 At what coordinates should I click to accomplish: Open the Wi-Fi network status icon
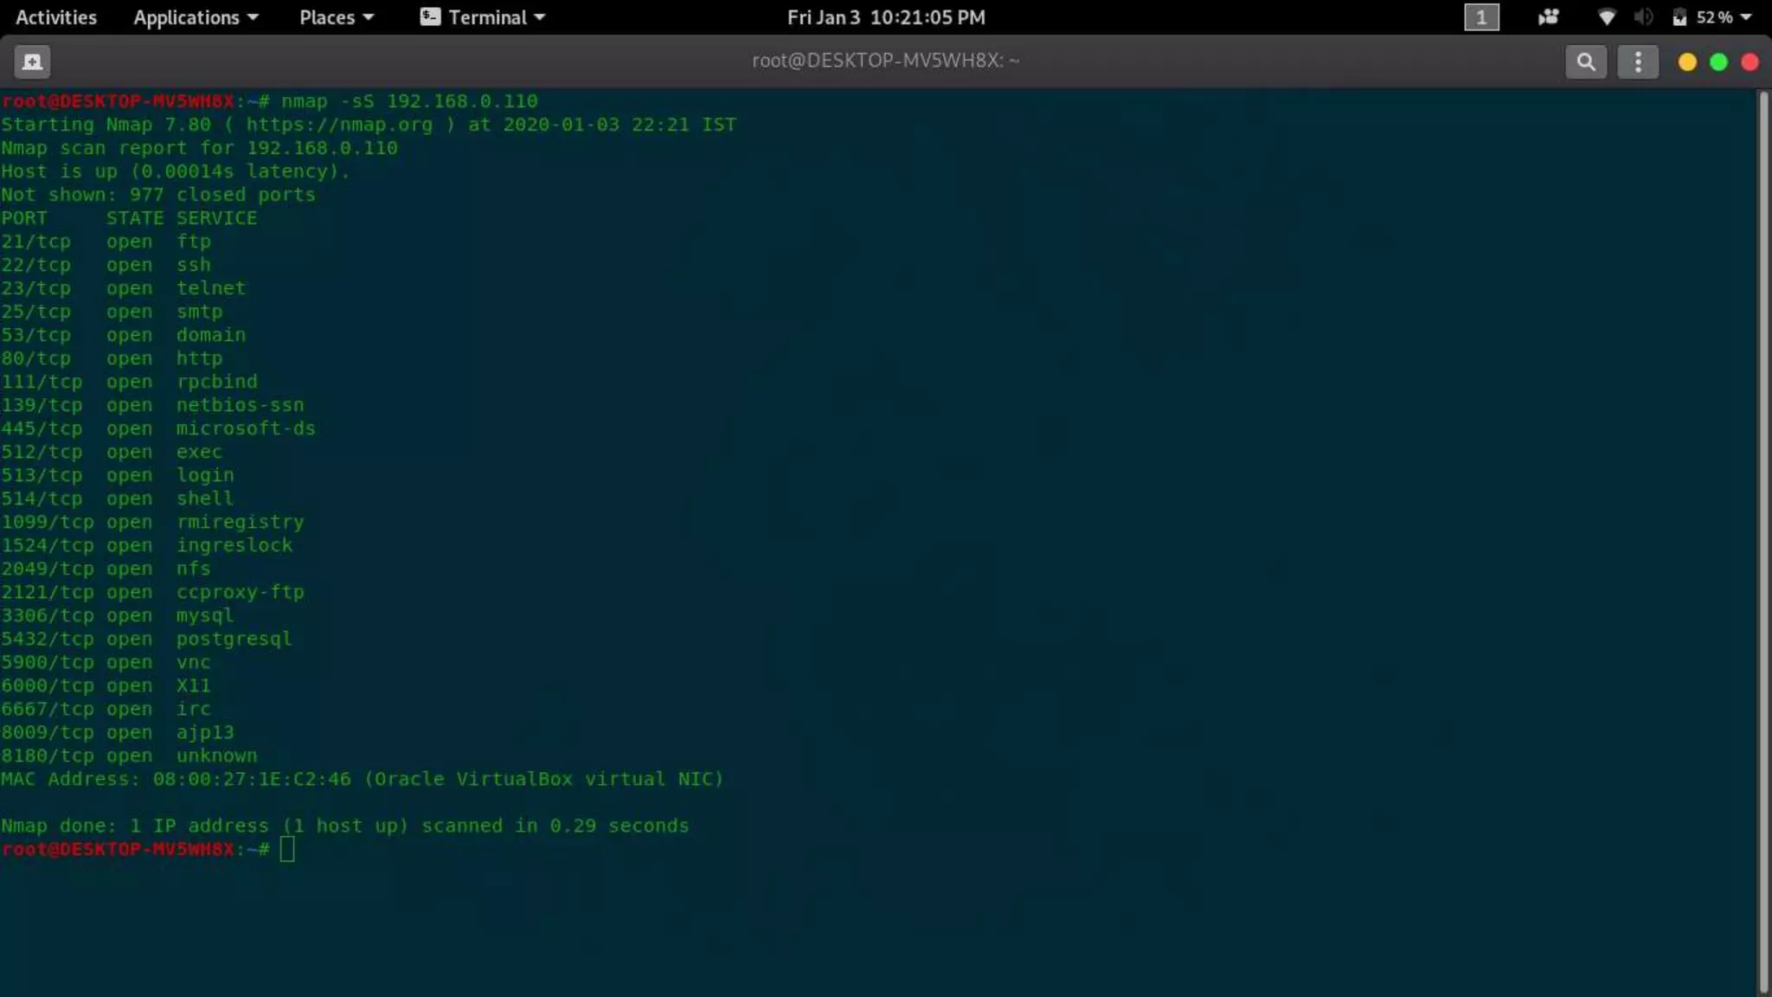1606,17
